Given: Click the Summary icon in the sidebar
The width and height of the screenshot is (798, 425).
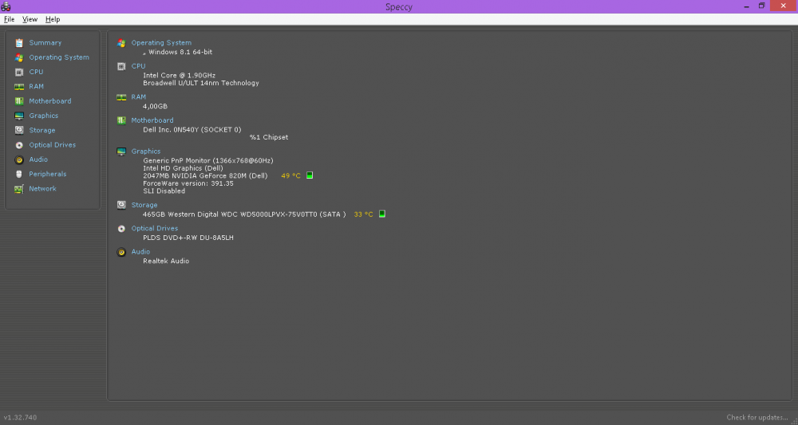Looking at the screenshot, I should pos(19,43).
